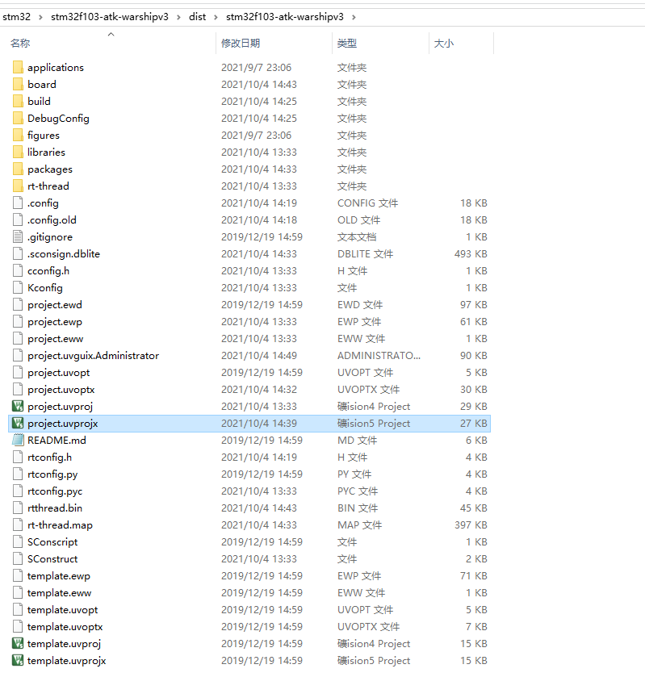Screen dimensions: 645x677
Task: Select the file named rt-thread.map
Action: (x=60, y=525)
